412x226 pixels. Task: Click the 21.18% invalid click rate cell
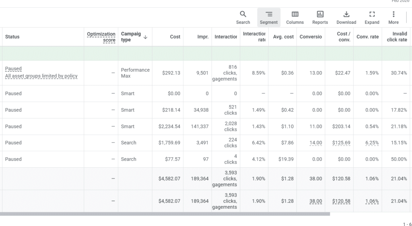tap(399, 127)
